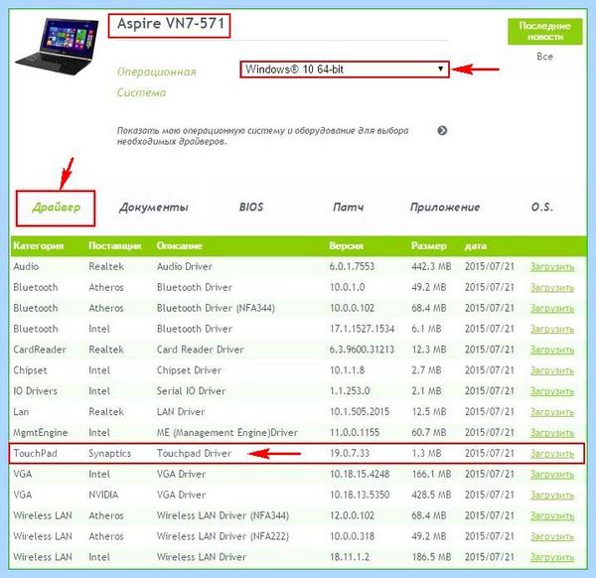596x578 pixels.
Task: Click the NVIDIA vendor cell
Action: pos(103,495)
